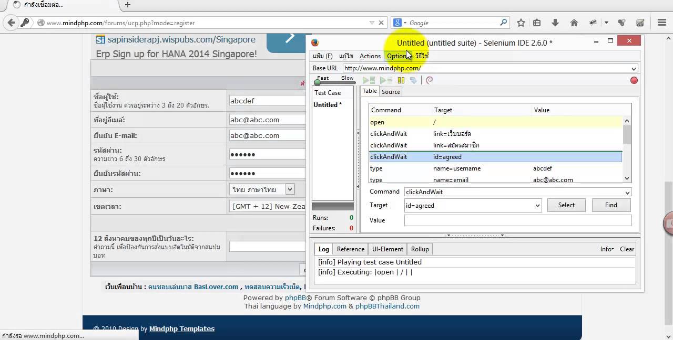Click the Find button
Screen dimensions: 673x340
[x=611, y=205]
